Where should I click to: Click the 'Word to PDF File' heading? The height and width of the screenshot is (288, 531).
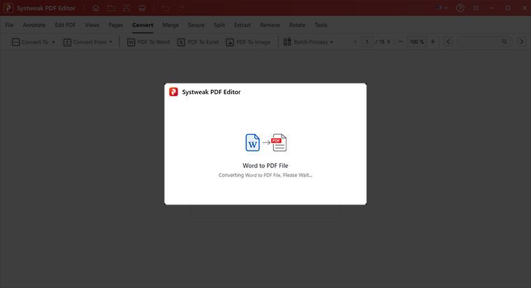pyautogui.click(x=265, y=166)
